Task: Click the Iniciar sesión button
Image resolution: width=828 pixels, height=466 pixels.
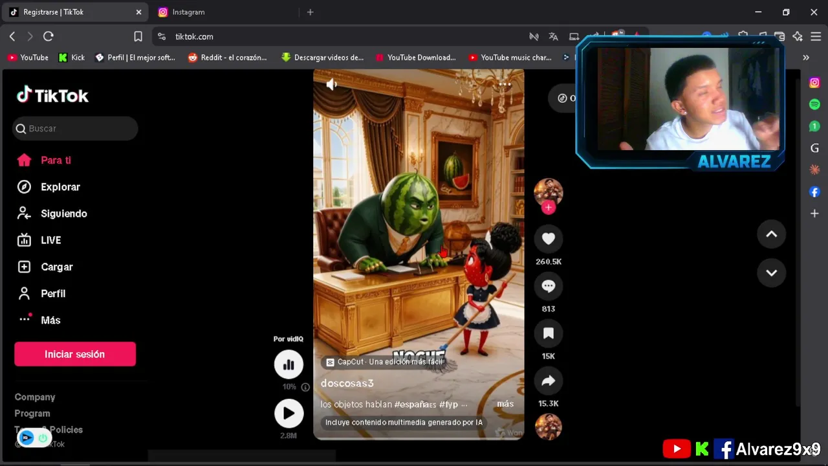Action: [x=75, y=354]
